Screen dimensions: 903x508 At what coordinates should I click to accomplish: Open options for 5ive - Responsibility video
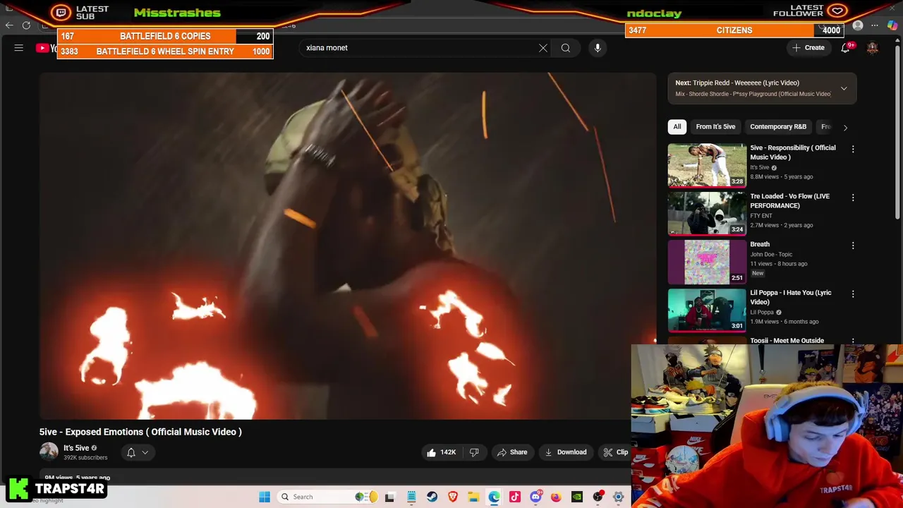(x=853, y=150)
